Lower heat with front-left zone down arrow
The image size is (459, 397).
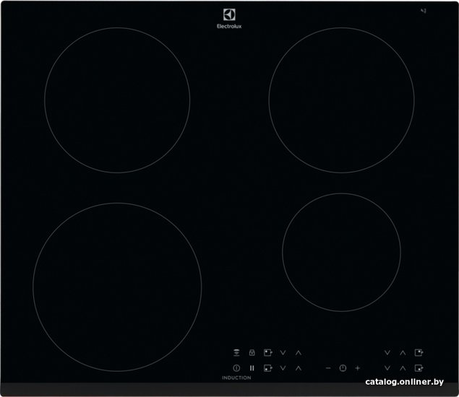click(283, 368)
